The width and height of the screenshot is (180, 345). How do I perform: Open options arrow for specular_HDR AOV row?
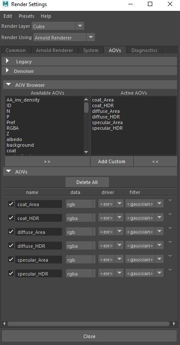[x=170, y=270]
